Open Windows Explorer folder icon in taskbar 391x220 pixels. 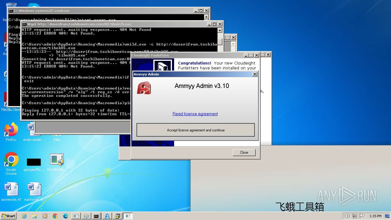click(35, 216)
